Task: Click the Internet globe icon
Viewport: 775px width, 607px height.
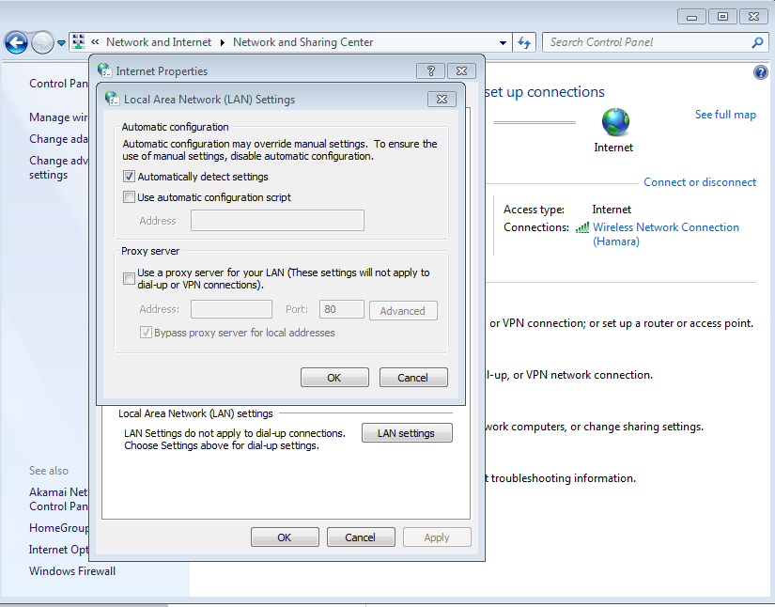Action: pos(615,121)
